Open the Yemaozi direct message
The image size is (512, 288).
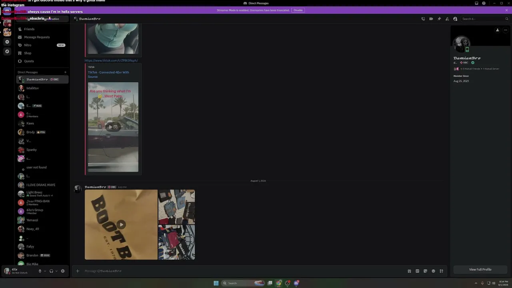tap(42, 220)
